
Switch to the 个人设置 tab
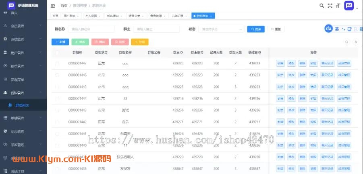(x=93, y=16)
